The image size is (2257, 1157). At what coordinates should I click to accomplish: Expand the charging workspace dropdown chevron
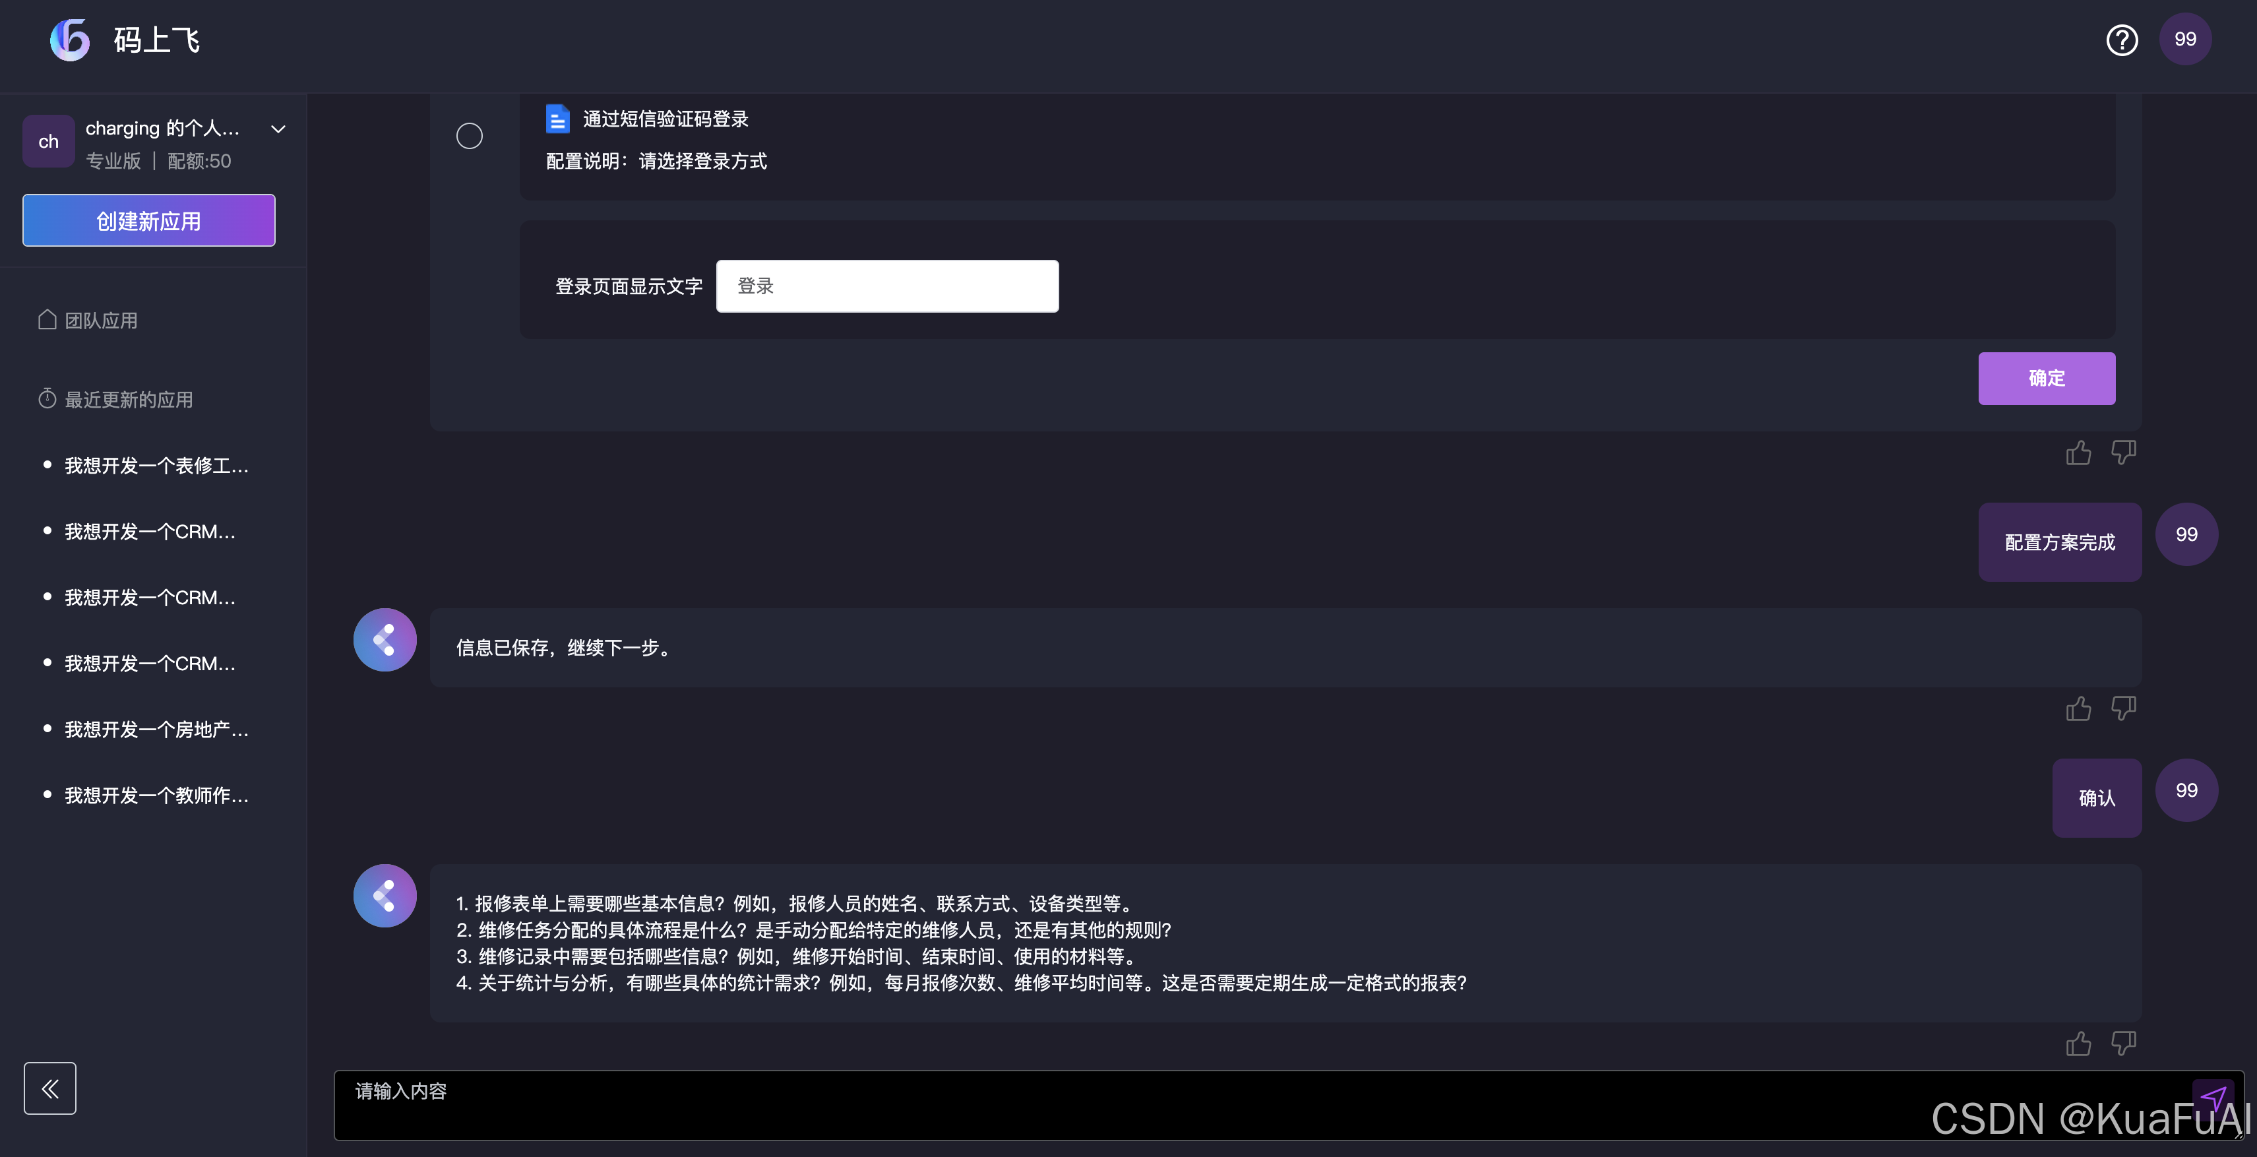[x=278, y=129]
